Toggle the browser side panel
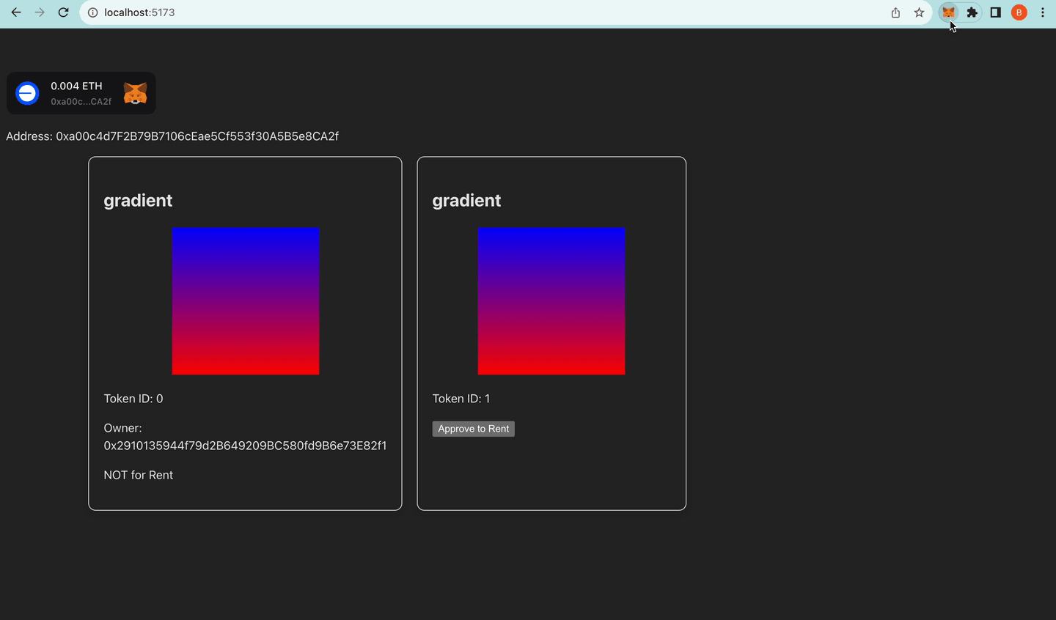The width and height of the screenshot is (1056, 620). click(x=996, y=12)
